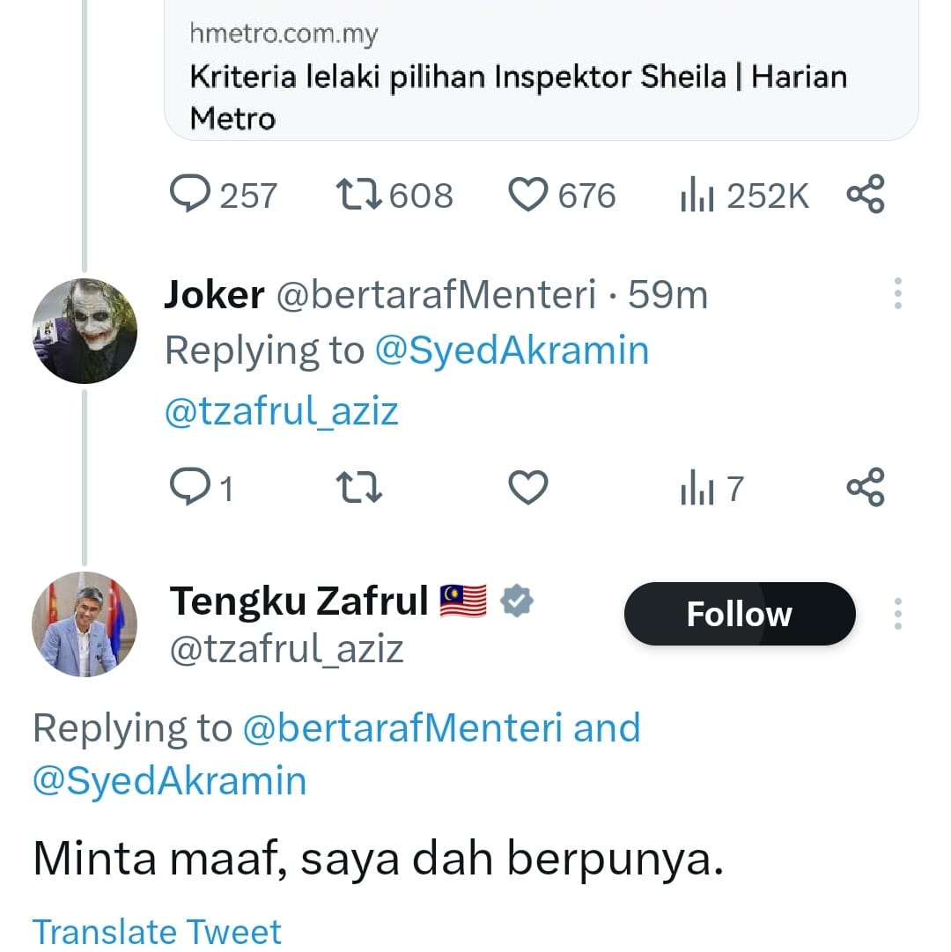The width and height of the screenshot is (951, 952).
Task: Open Joker's profile picture
Action: pyautogui.click(x=85, y=331)
